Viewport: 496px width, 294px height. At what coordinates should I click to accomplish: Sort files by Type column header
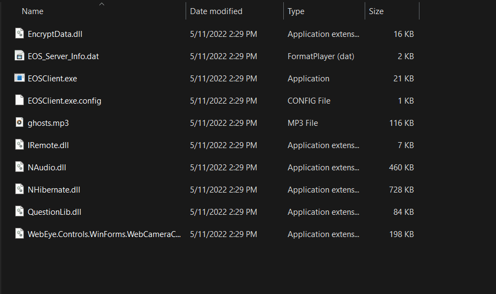[x=296, y=11]
